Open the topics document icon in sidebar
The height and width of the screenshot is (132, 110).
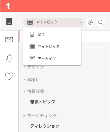pos(9,21)
